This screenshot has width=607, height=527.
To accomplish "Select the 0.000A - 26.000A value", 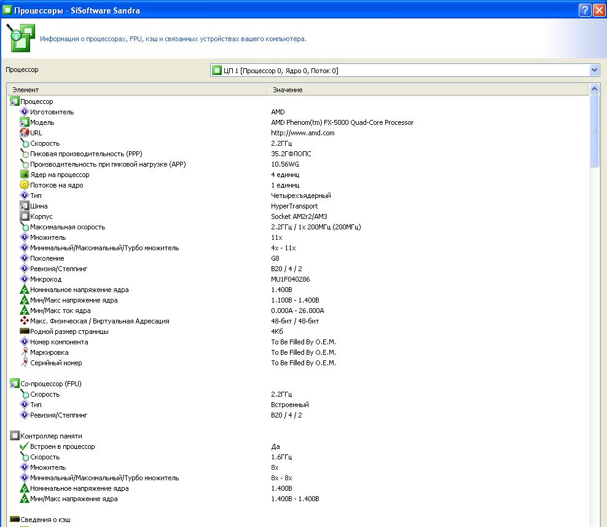I will [x=297, y=311].
